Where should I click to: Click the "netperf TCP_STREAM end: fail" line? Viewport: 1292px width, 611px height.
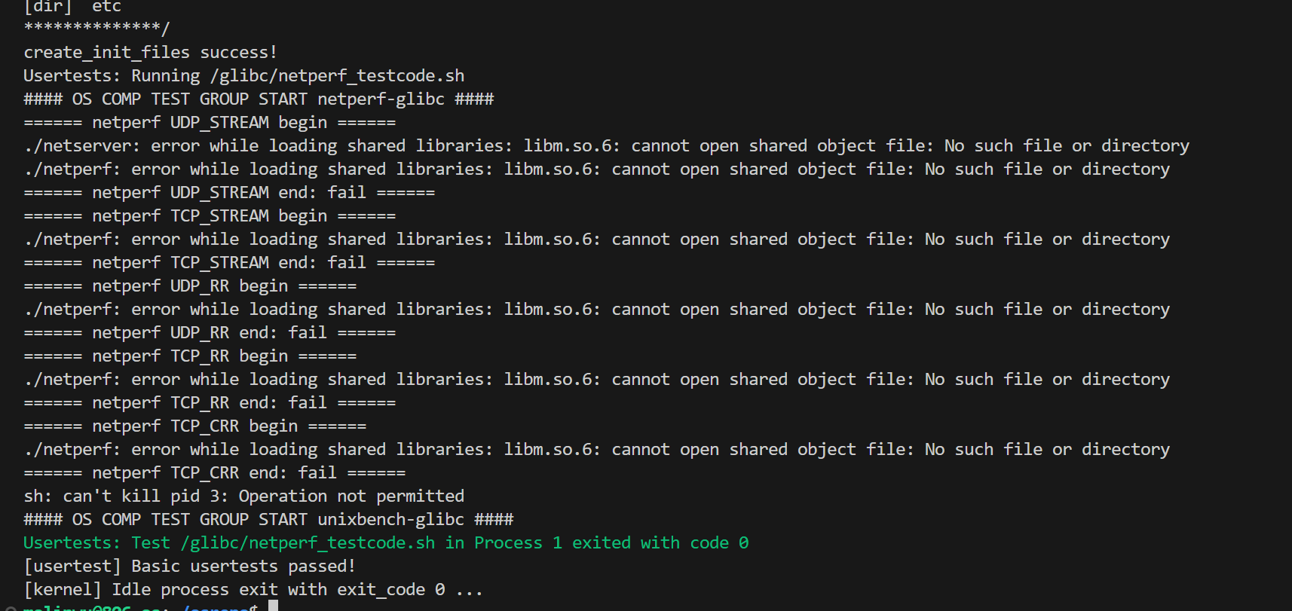(229, 263)
